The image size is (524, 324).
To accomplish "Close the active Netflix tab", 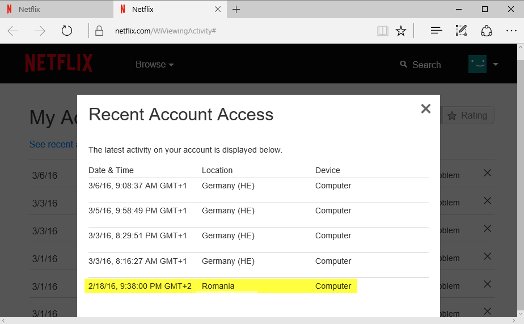I will tap(218, 9).
